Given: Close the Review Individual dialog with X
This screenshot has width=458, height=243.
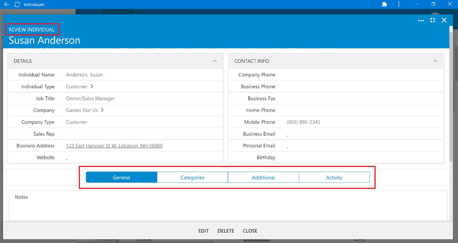Looking at the screenshot, I should (x=444, y=20).
